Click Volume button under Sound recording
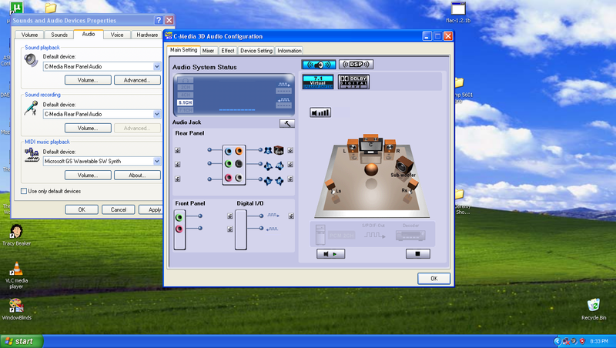The height and width of the screenshot is (348, 616). [x=88, y=128]
